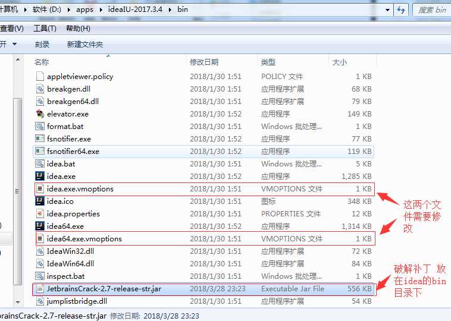Screen dimensions: 451x321
Task: Click the POLICY 文件 type cell
Action: pos(282,77)
